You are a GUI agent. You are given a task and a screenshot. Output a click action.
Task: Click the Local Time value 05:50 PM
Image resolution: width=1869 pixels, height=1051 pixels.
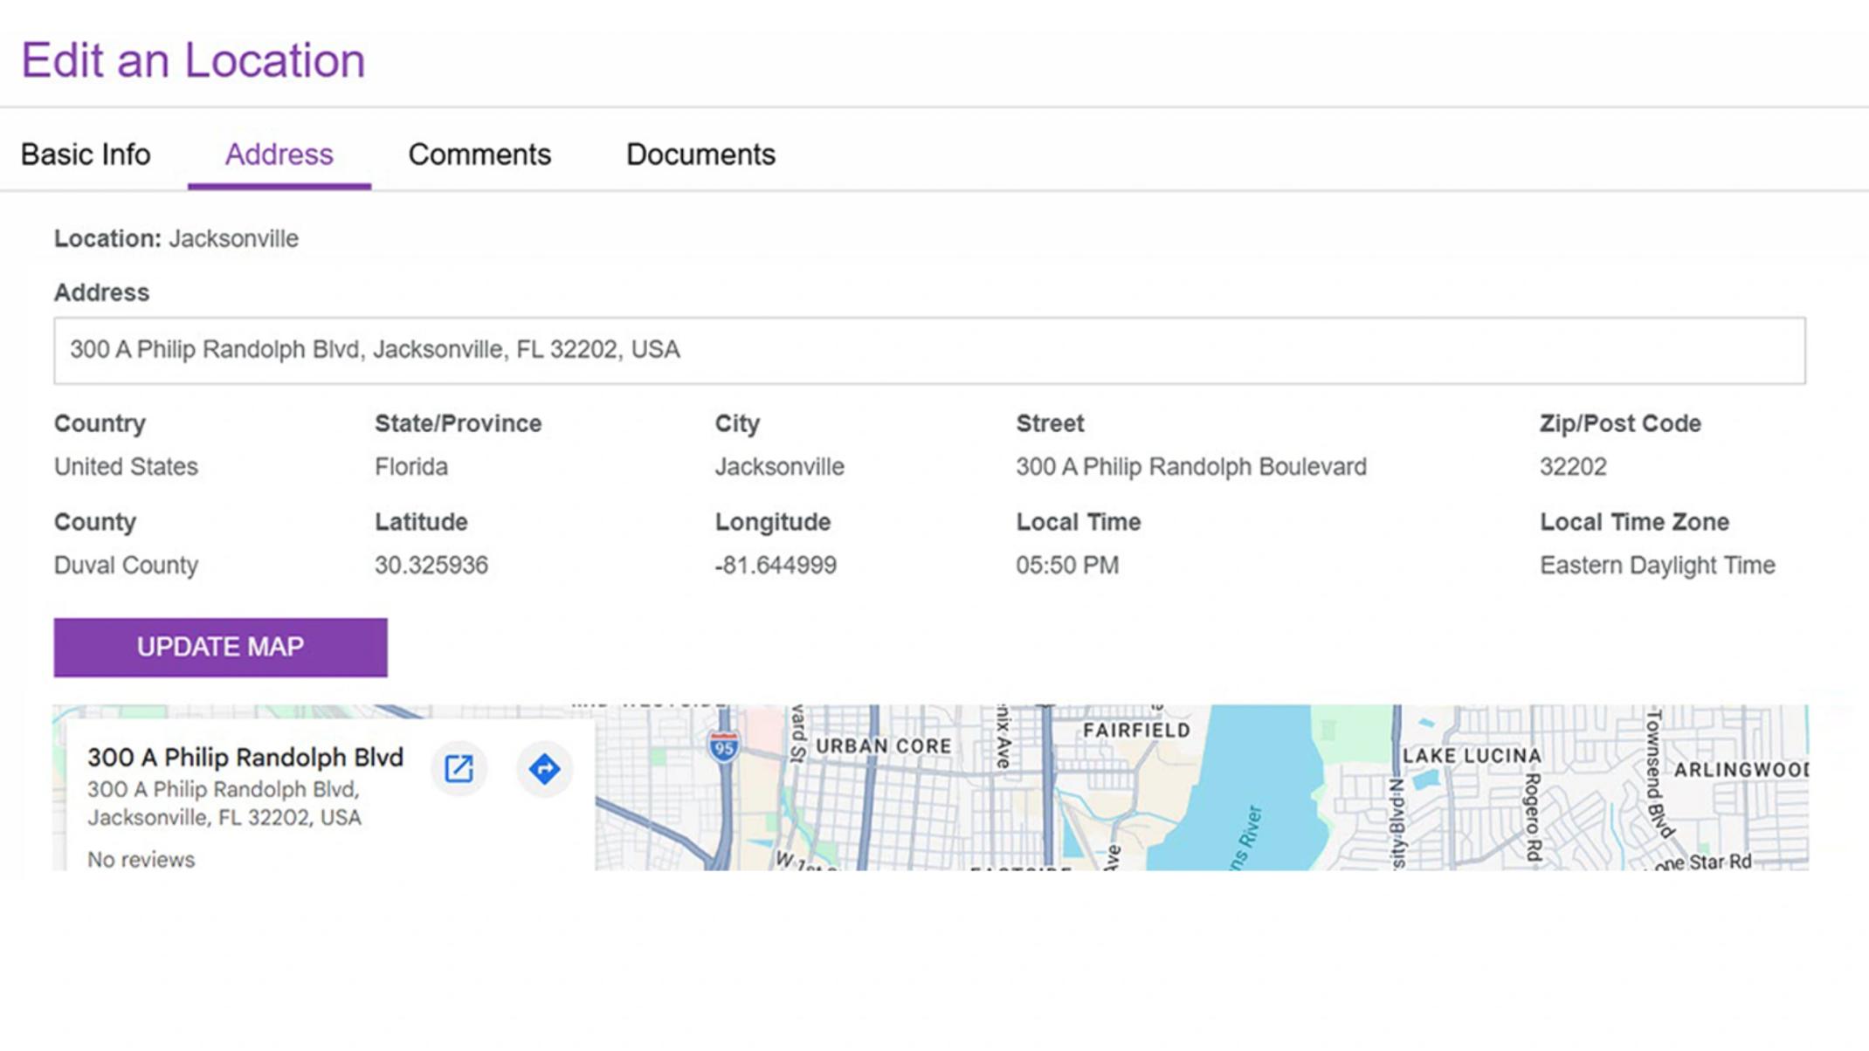coord(1067,566)
